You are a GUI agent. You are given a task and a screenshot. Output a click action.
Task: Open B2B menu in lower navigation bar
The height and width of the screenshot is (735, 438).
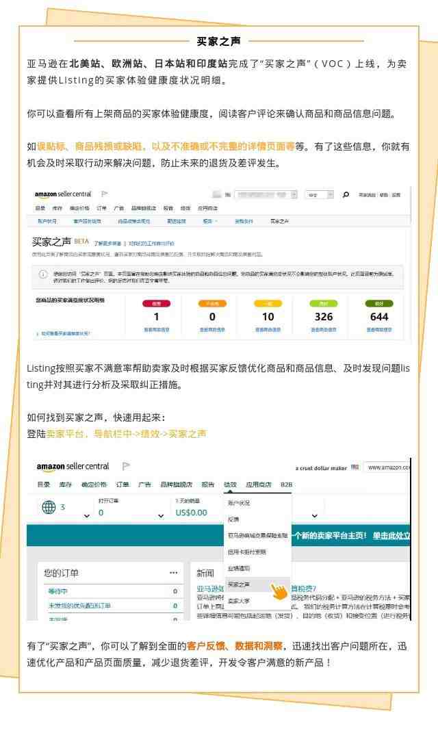point(286,485)
